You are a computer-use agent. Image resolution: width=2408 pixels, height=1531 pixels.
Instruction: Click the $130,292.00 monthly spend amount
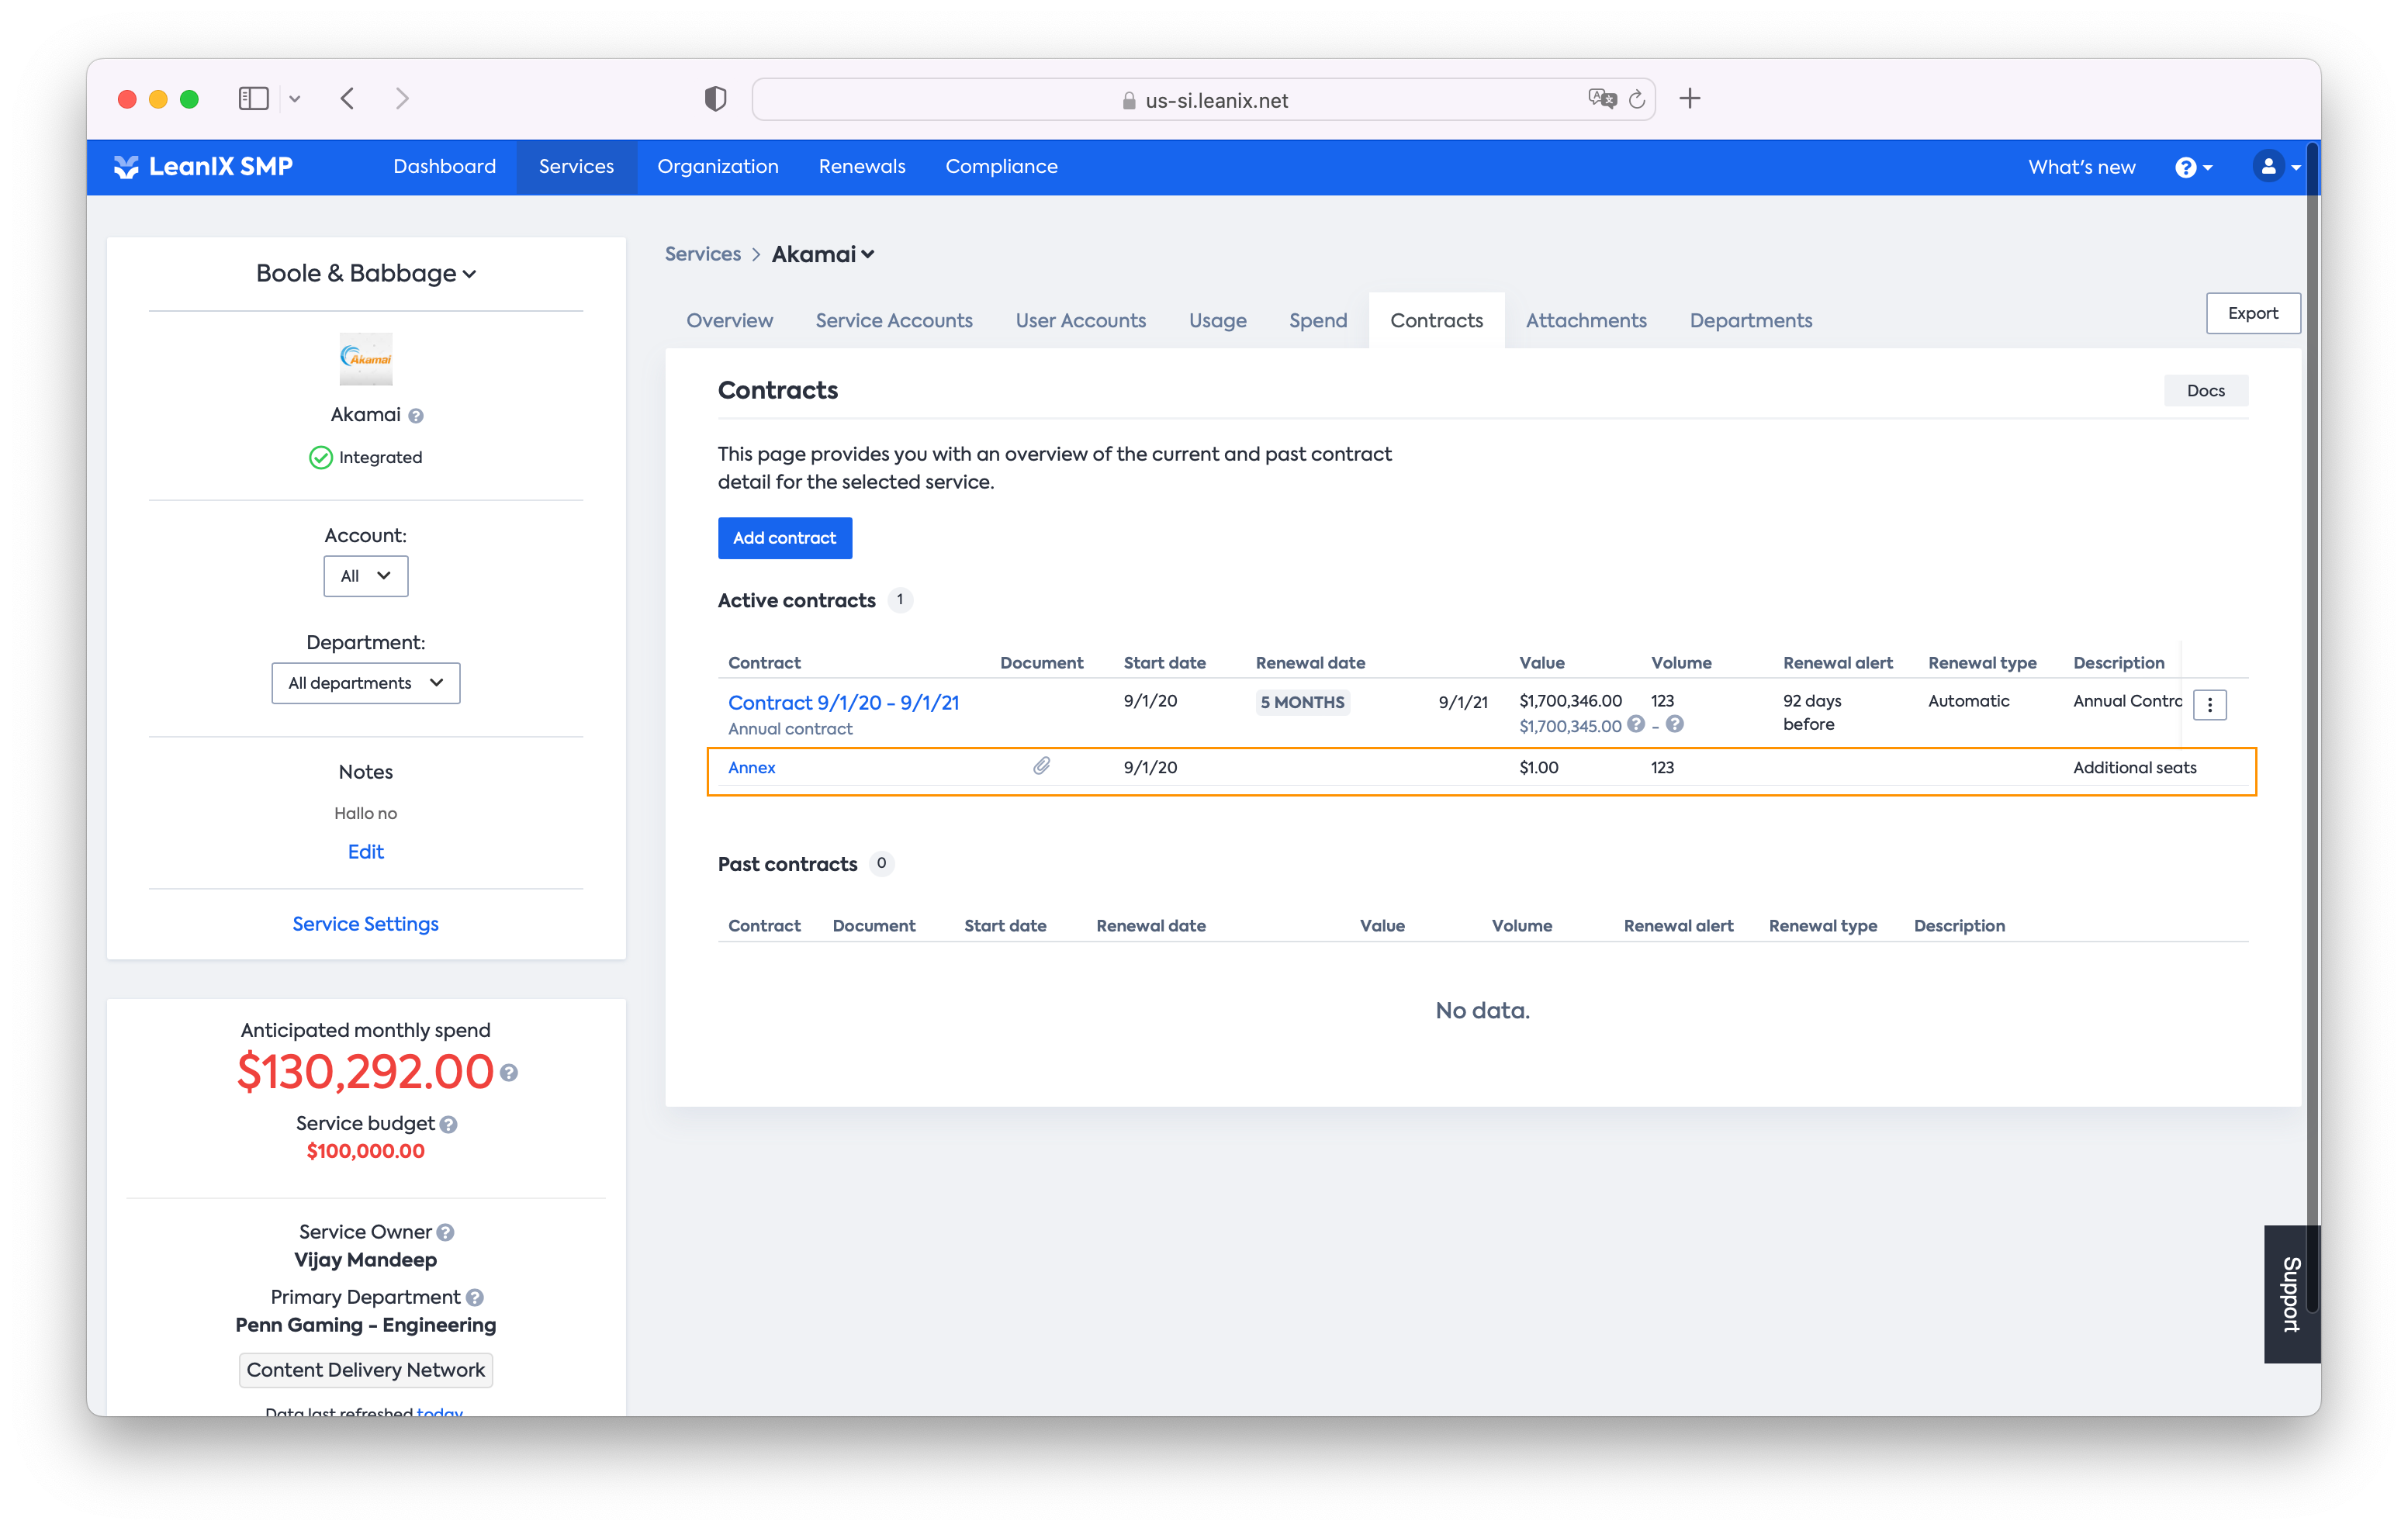pos(366,1072)
